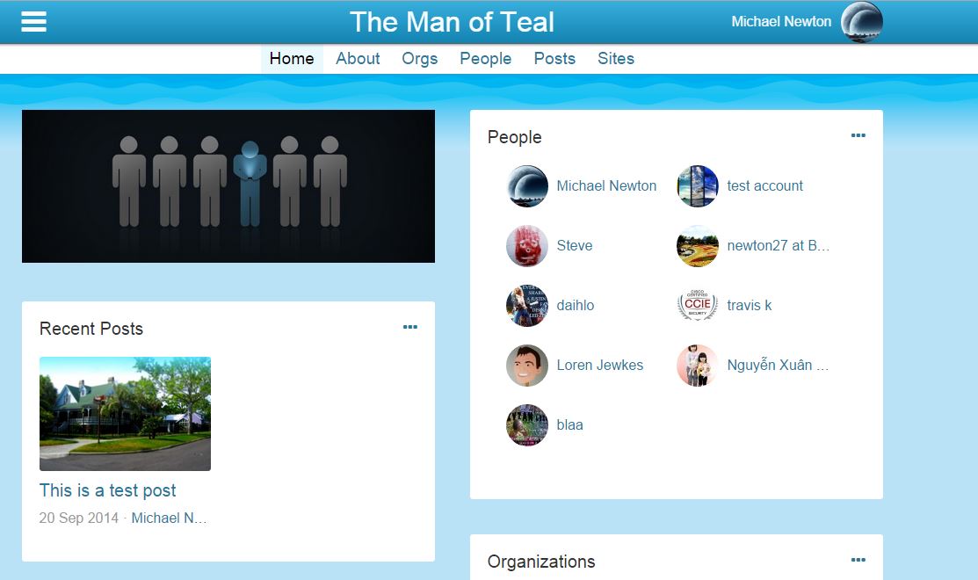Open the Organizations panel ellipsis menu
The height and width of the screenshot is (580, 978).
pos(858,560)
